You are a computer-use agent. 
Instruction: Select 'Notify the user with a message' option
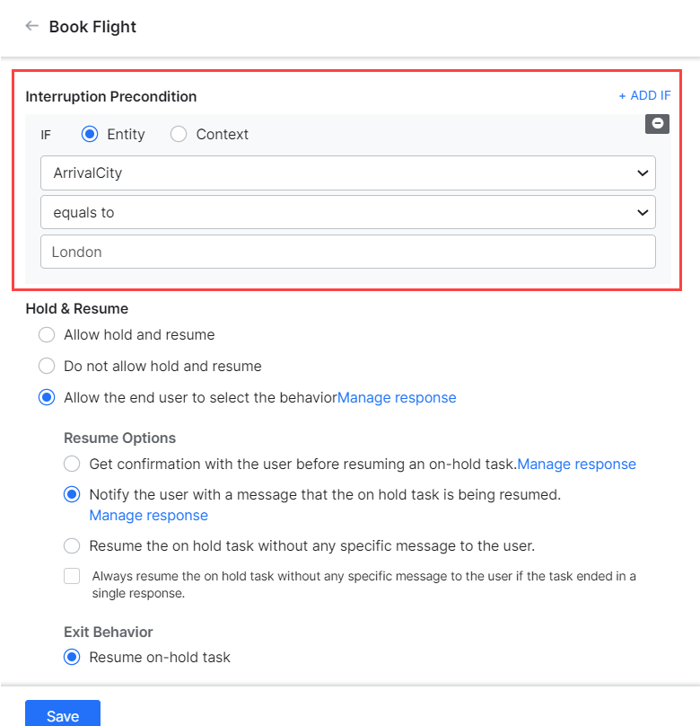pos(72,494)
